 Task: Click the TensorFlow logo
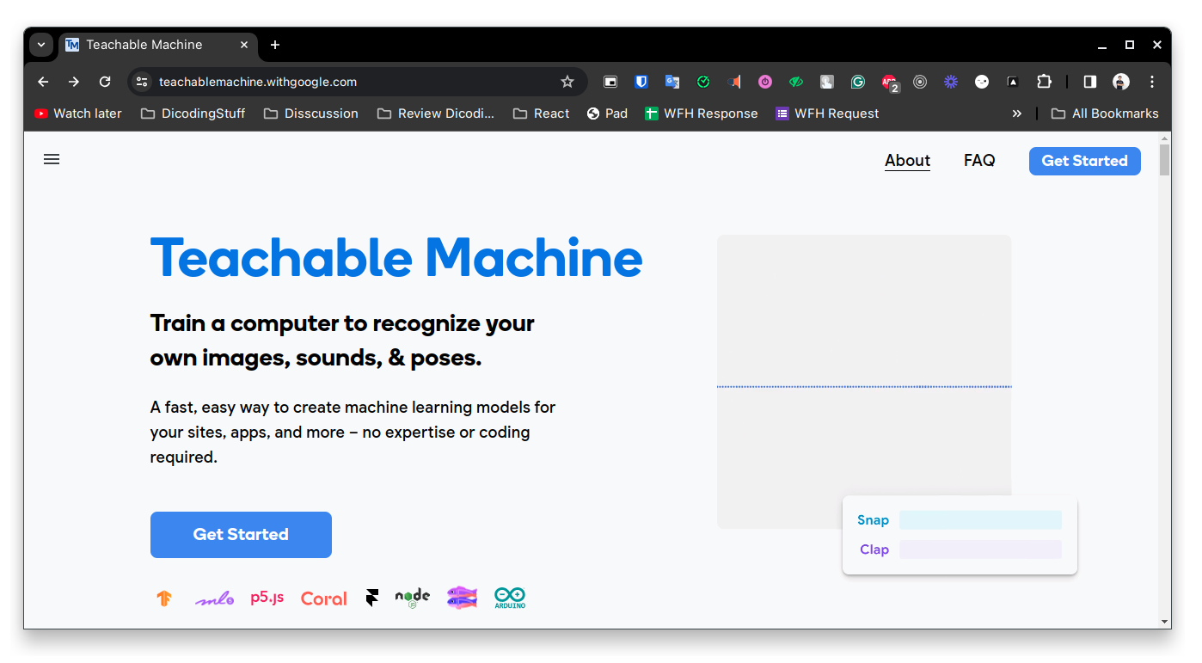[x=164, y=599]
